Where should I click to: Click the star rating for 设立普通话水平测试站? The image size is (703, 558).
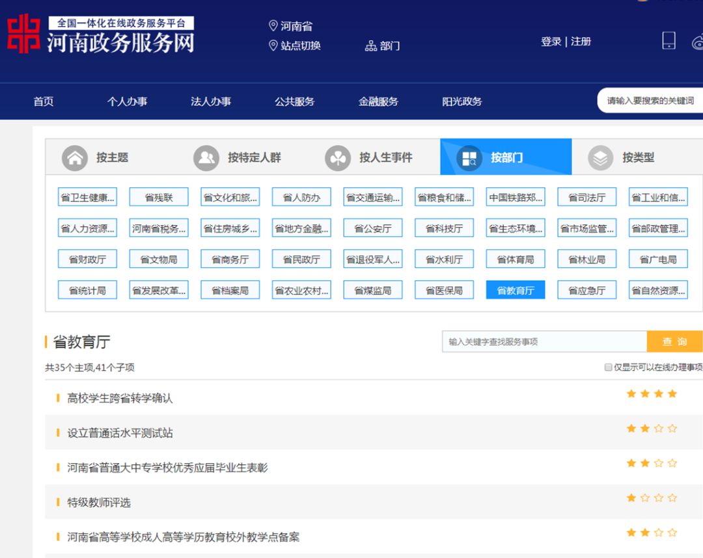[x=652, y=428]
